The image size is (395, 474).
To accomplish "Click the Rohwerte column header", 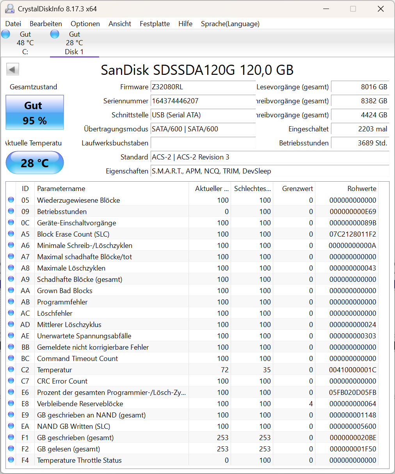I will point(347,189).
